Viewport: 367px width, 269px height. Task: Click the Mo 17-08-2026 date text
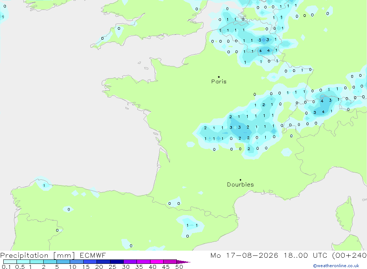click(244, 255)
